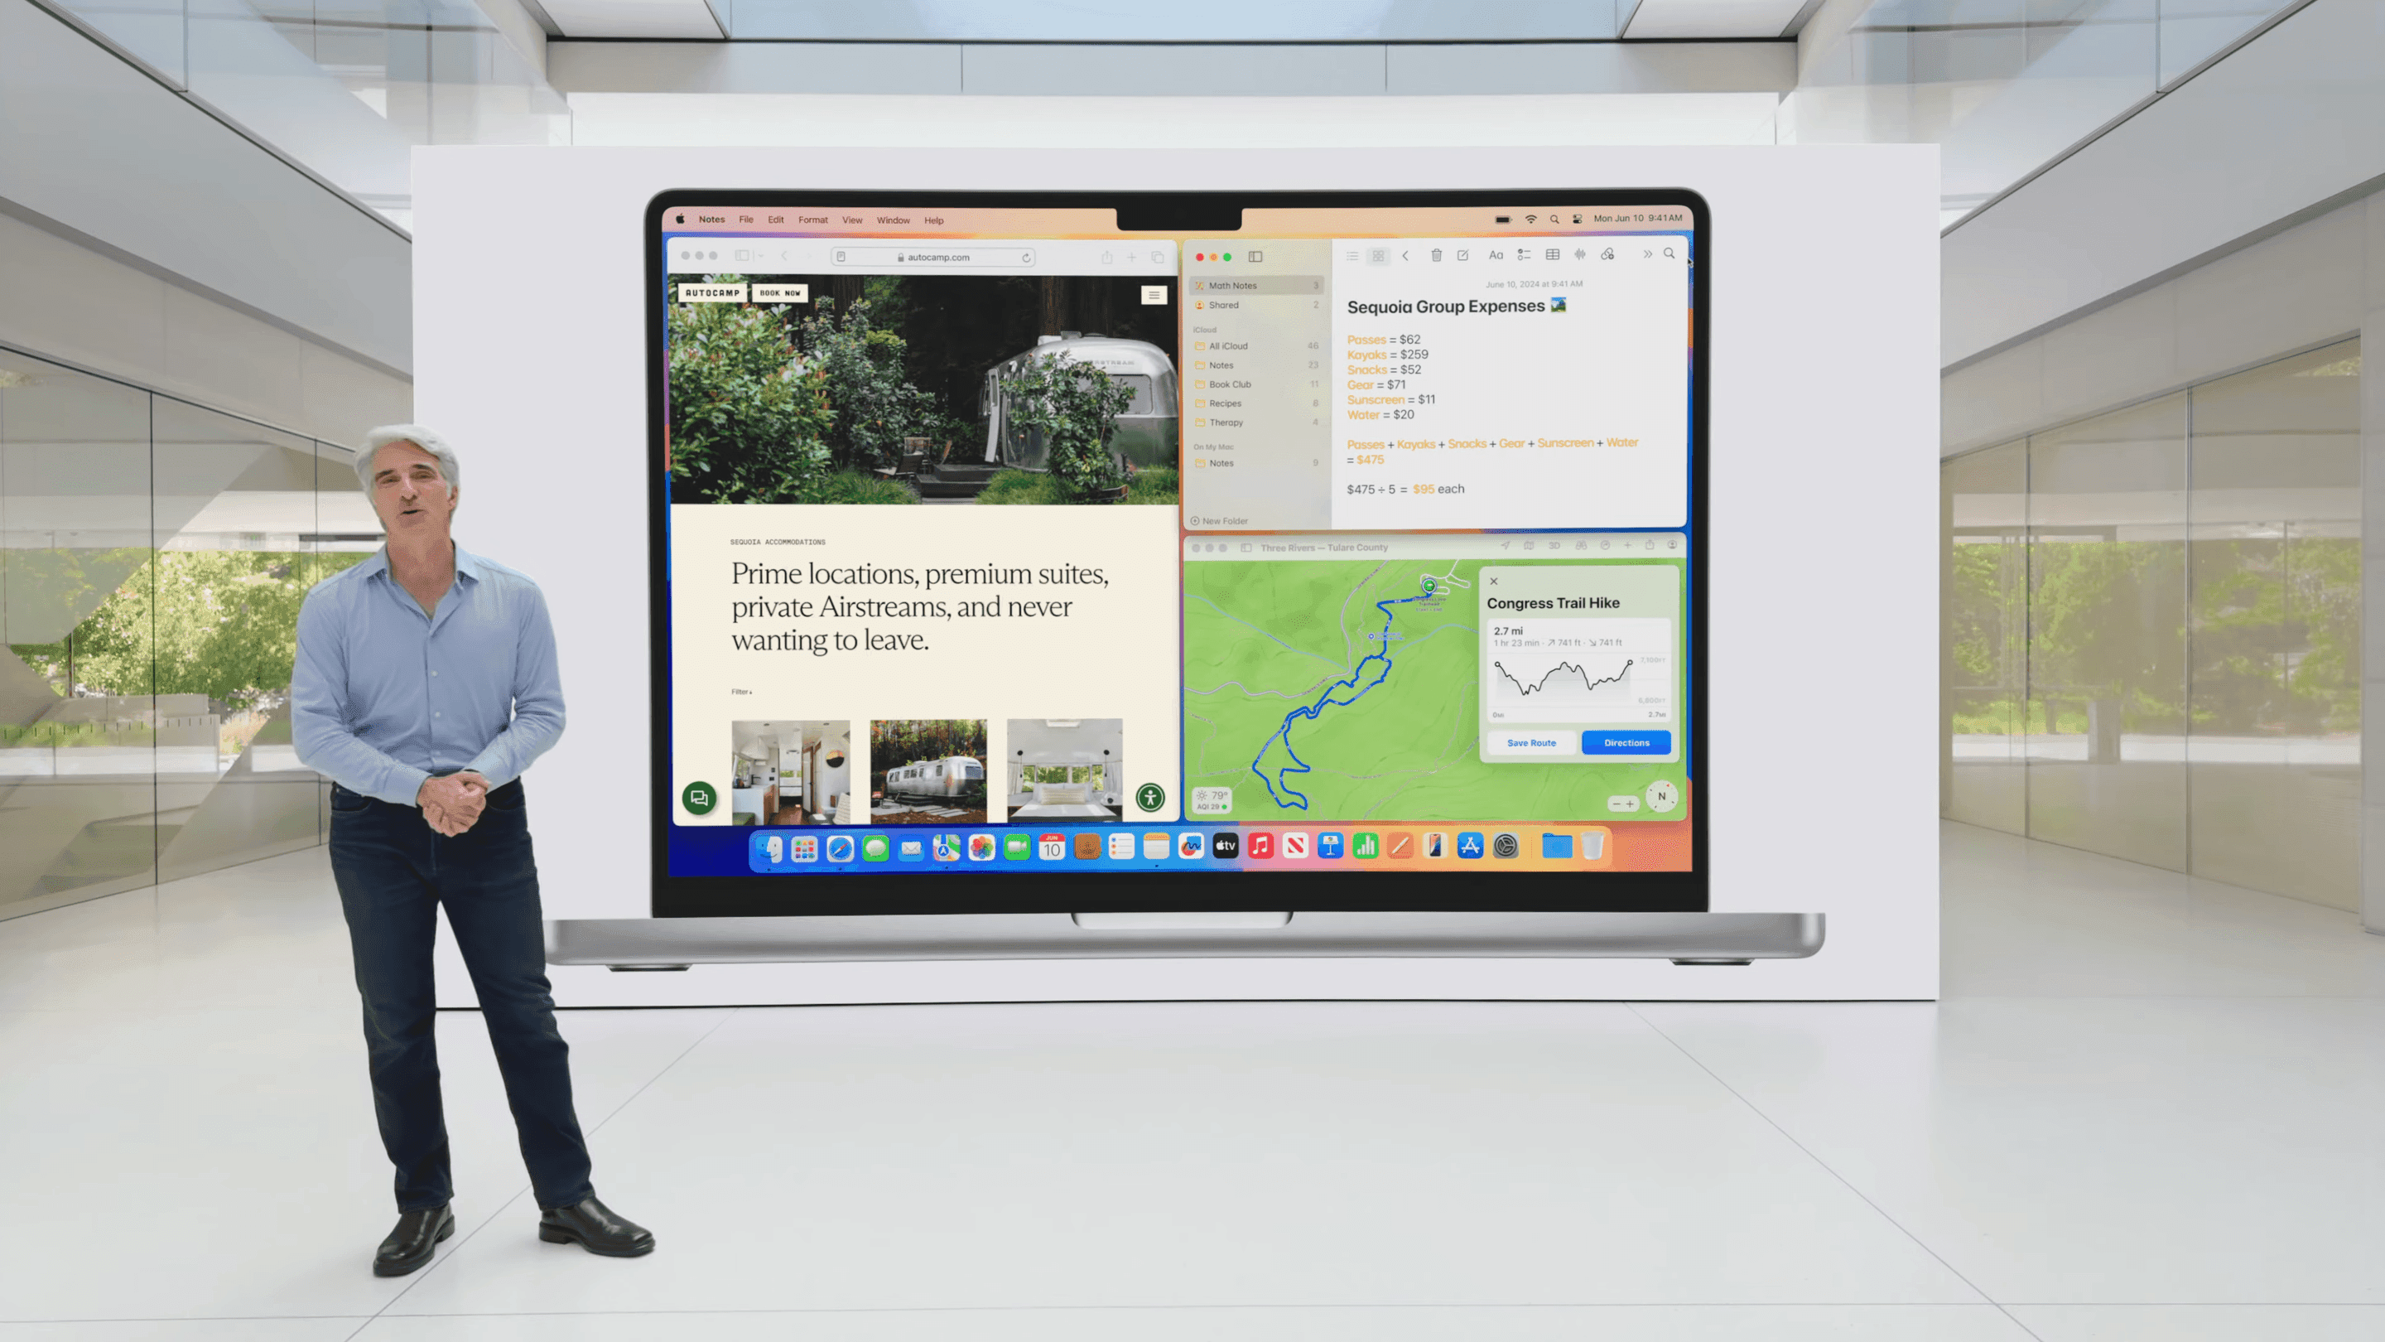Click the Safari browser icon in dock
This screenshot has width=2385, height=1342.
coord(844,847)
